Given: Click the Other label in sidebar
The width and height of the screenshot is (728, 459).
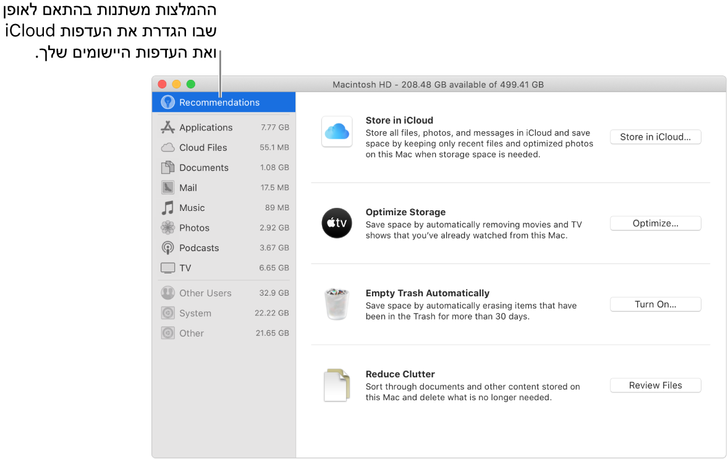Looking at the screenshot, I should [x=192, y=333].
